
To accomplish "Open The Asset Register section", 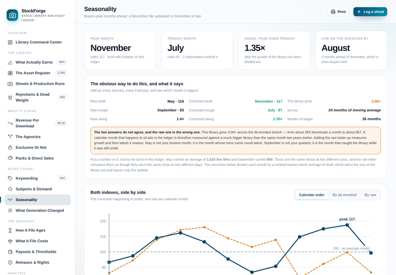I will coord(38,73).
